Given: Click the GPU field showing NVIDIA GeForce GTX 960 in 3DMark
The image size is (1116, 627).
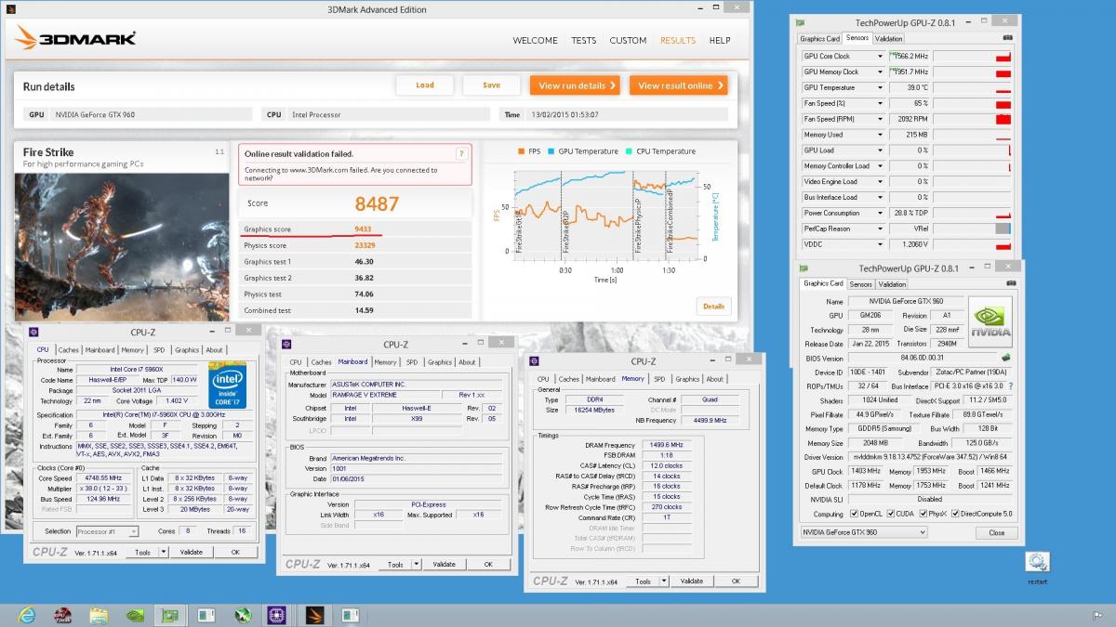Looking at the screenshot, I should tap(149, 115).
